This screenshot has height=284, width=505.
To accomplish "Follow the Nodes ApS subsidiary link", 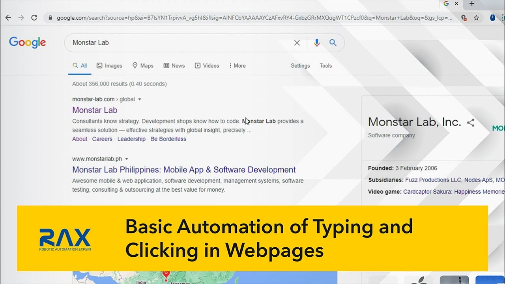I will 478,180.
